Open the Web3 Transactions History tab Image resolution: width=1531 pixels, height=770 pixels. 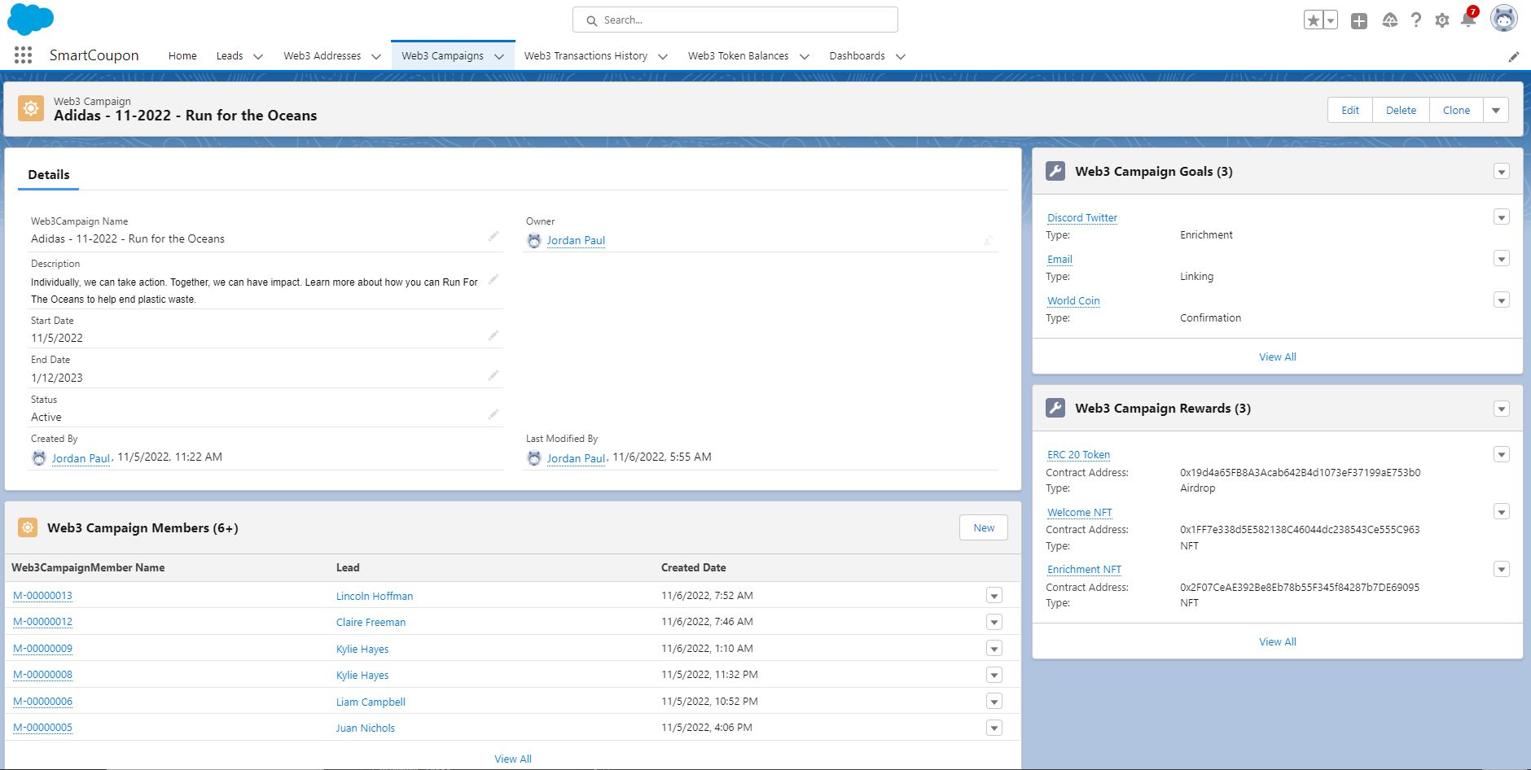[586, 55]
